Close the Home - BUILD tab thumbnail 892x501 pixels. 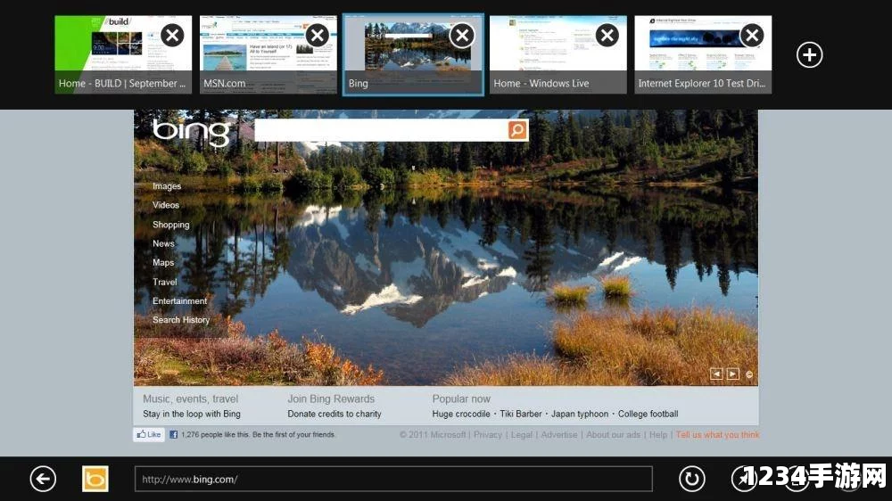pyautogui.click(x=172, y=36)
